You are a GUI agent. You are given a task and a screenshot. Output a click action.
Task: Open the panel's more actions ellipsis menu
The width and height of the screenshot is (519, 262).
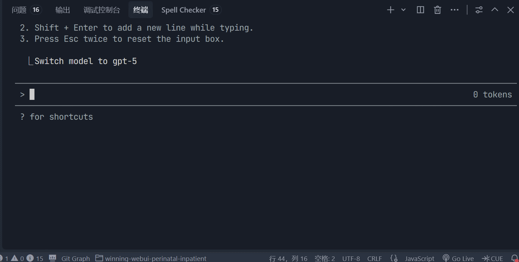[455, 10]
